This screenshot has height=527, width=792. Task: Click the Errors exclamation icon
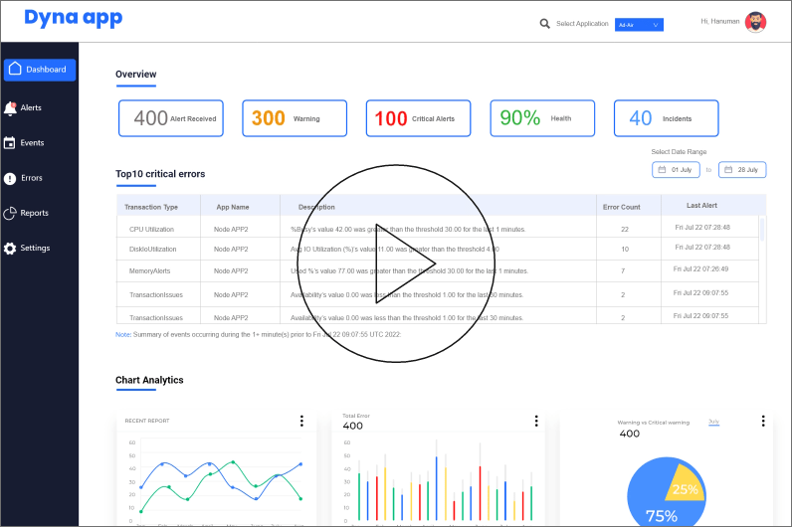[10, 178]
